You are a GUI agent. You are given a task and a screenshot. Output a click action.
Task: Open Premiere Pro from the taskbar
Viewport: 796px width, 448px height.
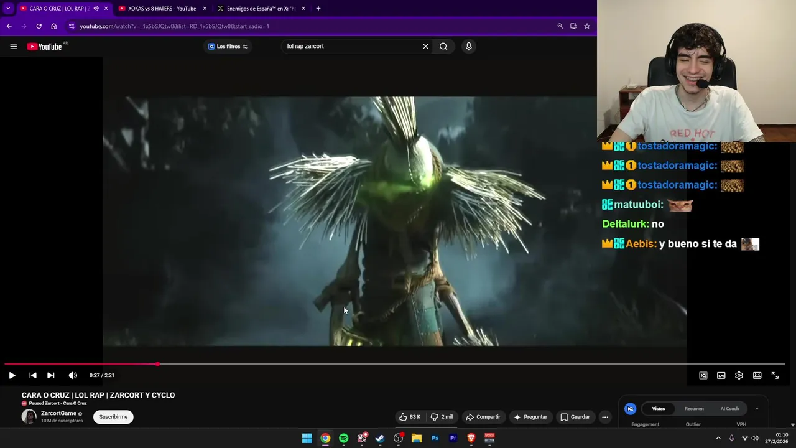[x=453, y=438]
